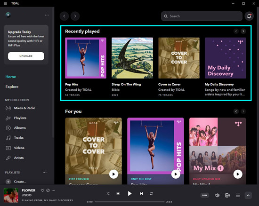Open the notifications bell
The image size is (259, 206).
click(x=249, y=16)
